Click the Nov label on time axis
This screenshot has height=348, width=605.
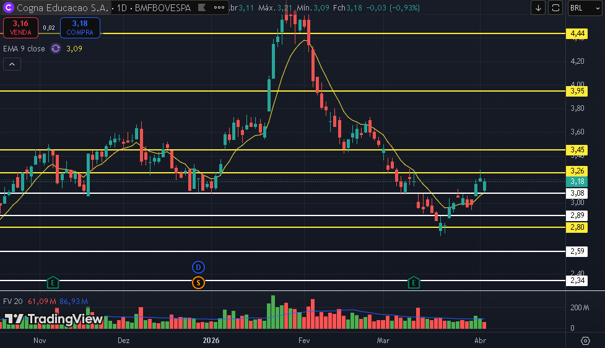(x=40, y=341)
